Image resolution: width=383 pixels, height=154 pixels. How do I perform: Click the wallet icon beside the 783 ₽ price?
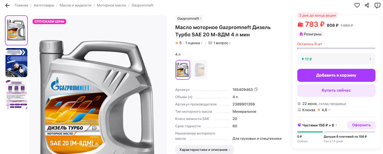click(x=300, y=24)
